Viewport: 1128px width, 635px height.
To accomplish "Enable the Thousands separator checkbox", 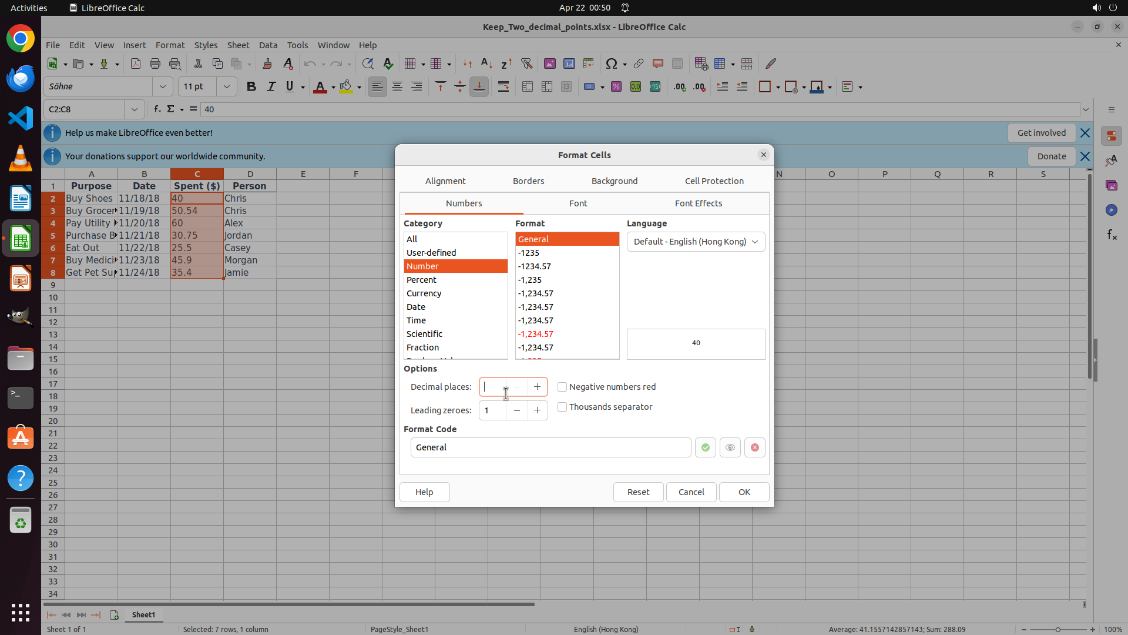I will point(562,407).
